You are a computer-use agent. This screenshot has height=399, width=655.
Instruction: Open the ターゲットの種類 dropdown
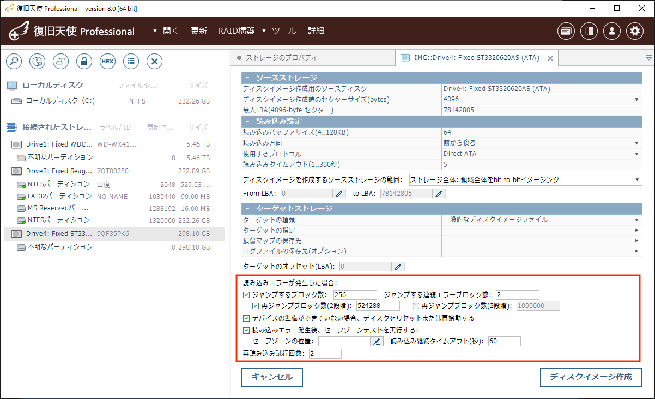click(636, 220)
